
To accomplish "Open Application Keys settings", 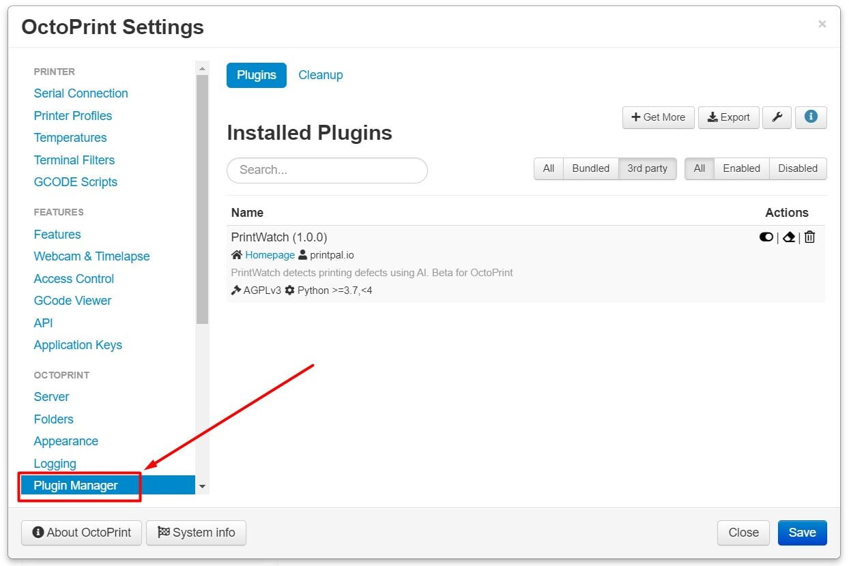I will 78,345.
